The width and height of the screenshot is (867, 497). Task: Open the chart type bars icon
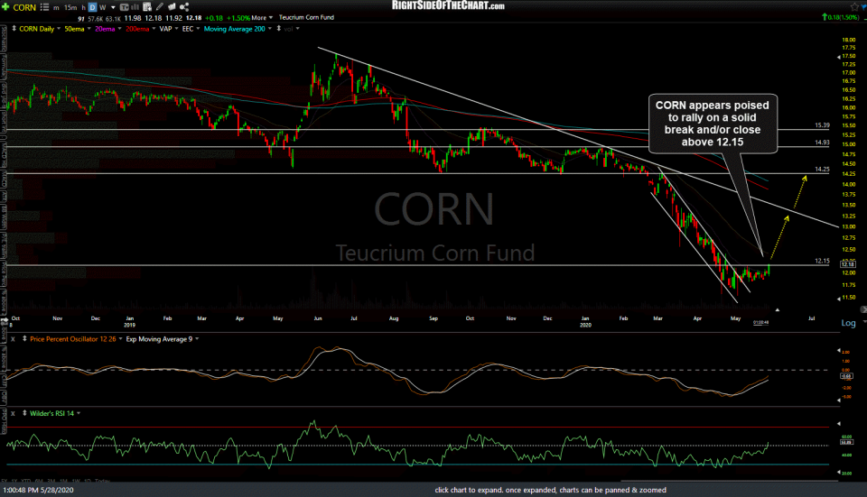(135, 7)
